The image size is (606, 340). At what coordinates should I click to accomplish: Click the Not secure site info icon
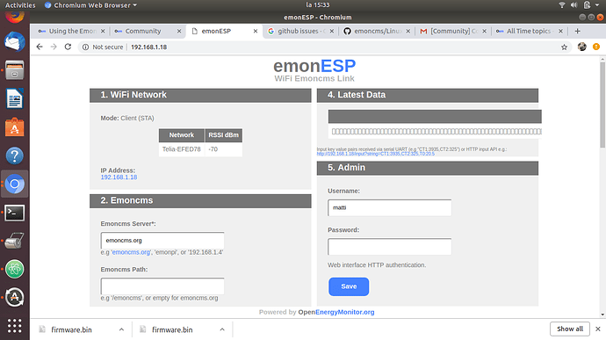click(85, 47)
